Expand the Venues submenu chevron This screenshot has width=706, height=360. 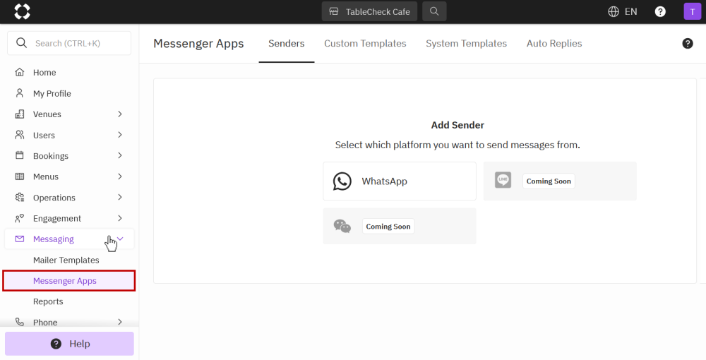tap(120, 114)
